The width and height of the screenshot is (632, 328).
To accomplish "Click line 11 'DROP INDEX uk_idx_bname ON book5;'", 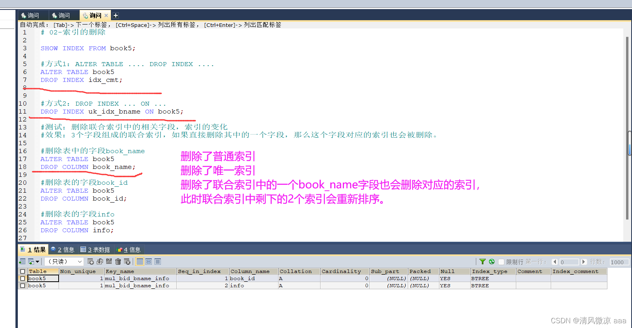I will [x=112, y=112].
